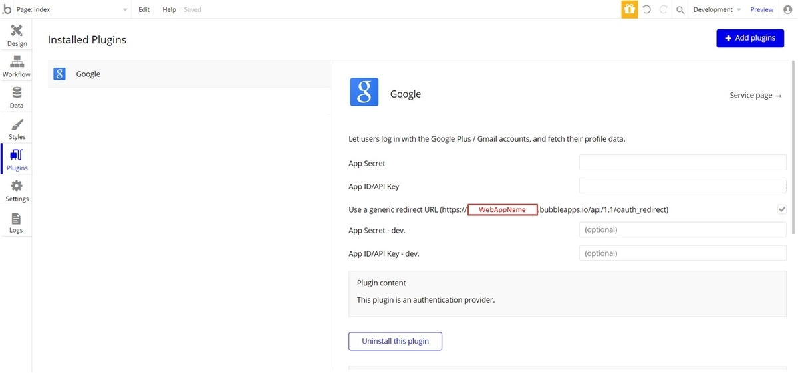Click Uninstall this plugin button
798x373 pixels.
click(x=395, y=341)
